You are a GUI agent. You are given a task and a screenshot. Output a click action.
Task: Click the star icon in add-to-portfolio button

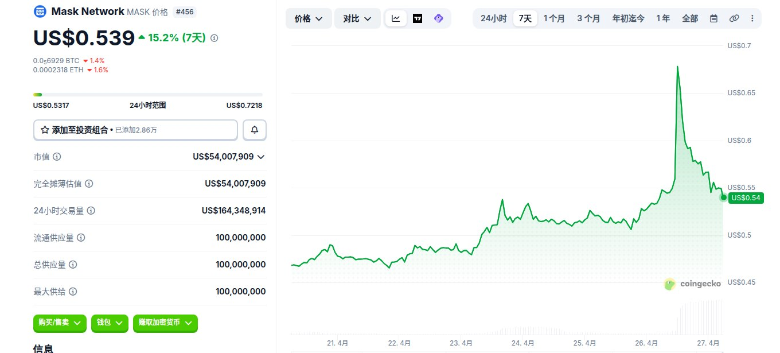click(x=45, y=130)
